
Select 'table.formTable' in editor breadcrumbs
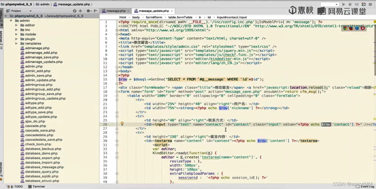(x=180, y=17)
